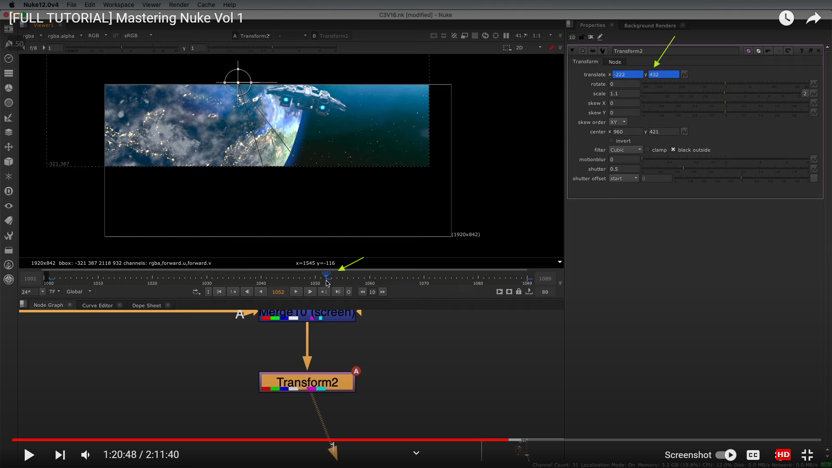The image size is (832, 468).
Task: Open the rgba channel set dropdown
Action: pyautogui.click(x=32, y=36)
